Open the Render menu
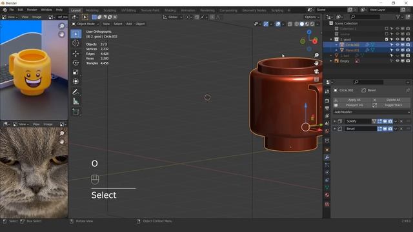Image resolution: width=413 pixels, height=232 pixels. point(32,10)
